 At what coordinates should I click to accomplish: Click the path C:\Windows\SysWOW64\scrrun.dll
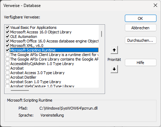point(69,108)
